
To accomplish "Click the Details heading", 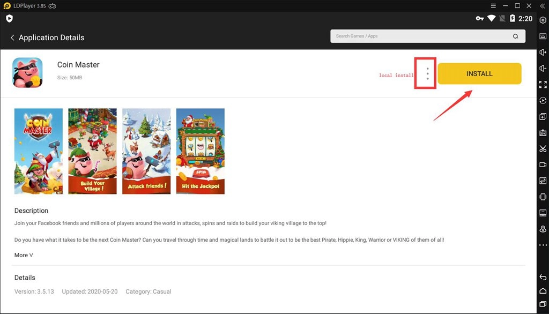I will [25, 278].
